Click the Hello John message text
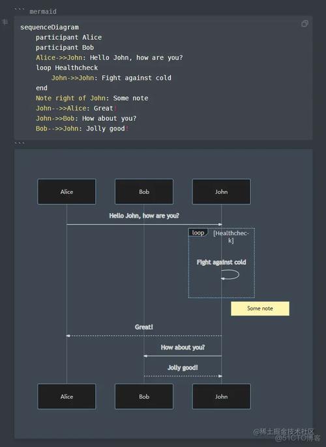This screenshot has height=447, width=326. (x=144, y=216)
